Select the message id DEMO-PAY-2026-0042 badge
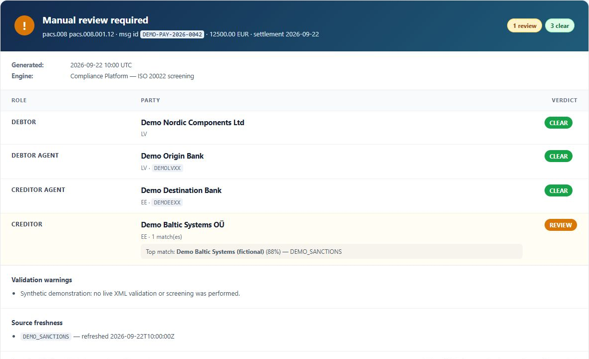The width and height of the screenshot is (589, 359). click(172, 34)
